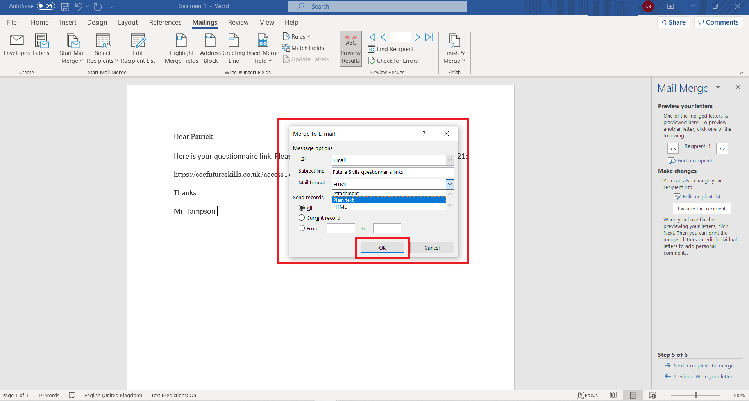Select the All records radio button
The height and width of the screenshot is (401, 749).
click(302, 208)
